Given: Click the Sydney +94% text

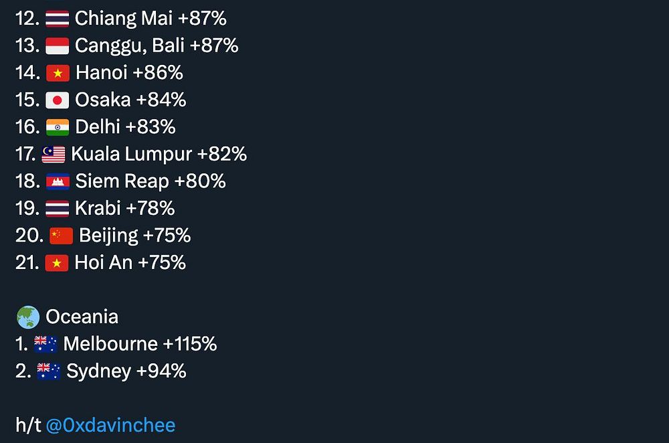Looking at the screenshot, I should click(126, 371).
